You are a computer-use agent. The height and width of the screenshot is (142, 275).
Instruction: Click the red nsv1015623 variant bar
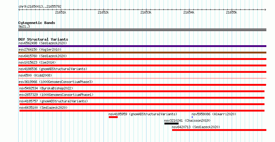pyautogui.click(x=142, y=65)
